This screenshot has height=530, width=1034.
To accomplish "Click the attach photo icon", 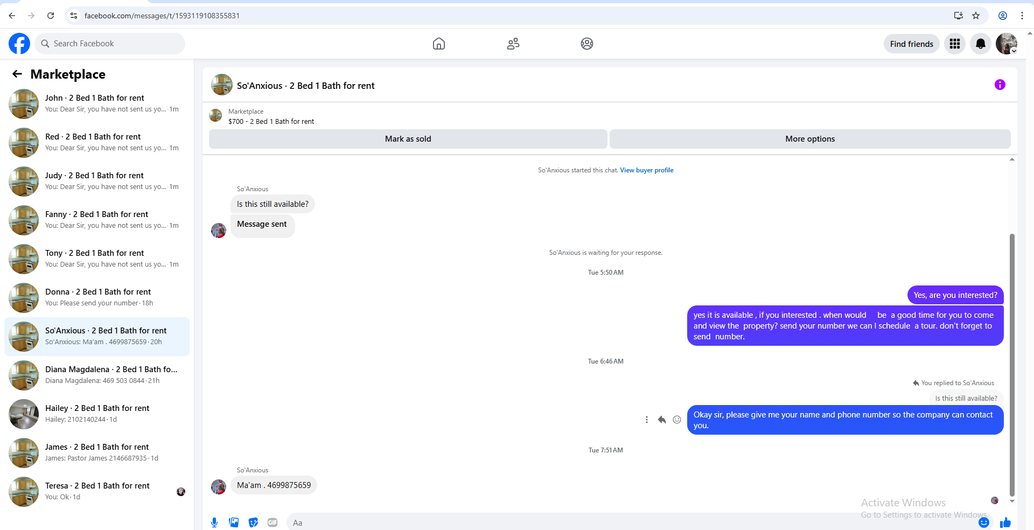I will click(234, 522).
